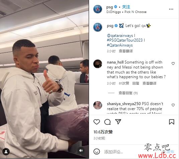The image size is (179, 159).
Task: Like shaniya_shreya250's comment heart
Action: [x=173, y=105]
